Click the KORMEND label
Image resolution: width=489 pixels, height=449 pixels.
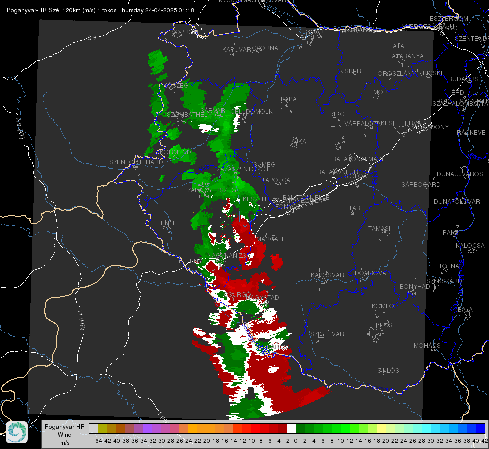click(x=175, y=152)
